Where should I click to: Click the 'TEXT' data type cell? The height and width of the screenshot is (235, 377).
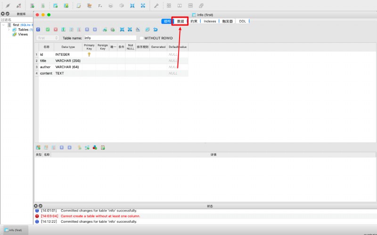pos(68,73)
